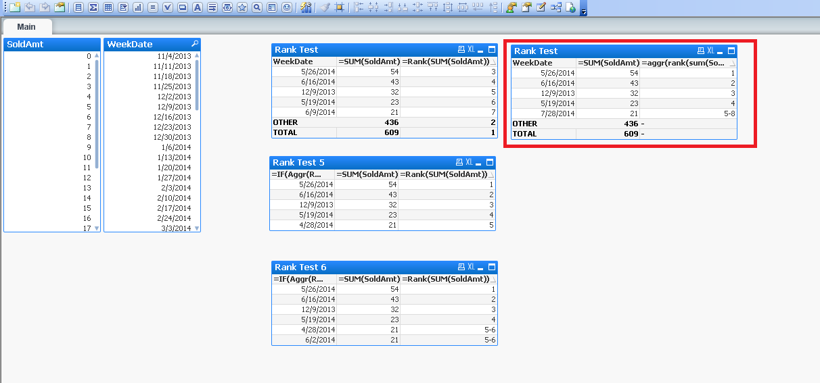Viewport: 820px width, 383px height.
Task: Sort left Rank Test by WeekDate header
Action: (304, 61)
